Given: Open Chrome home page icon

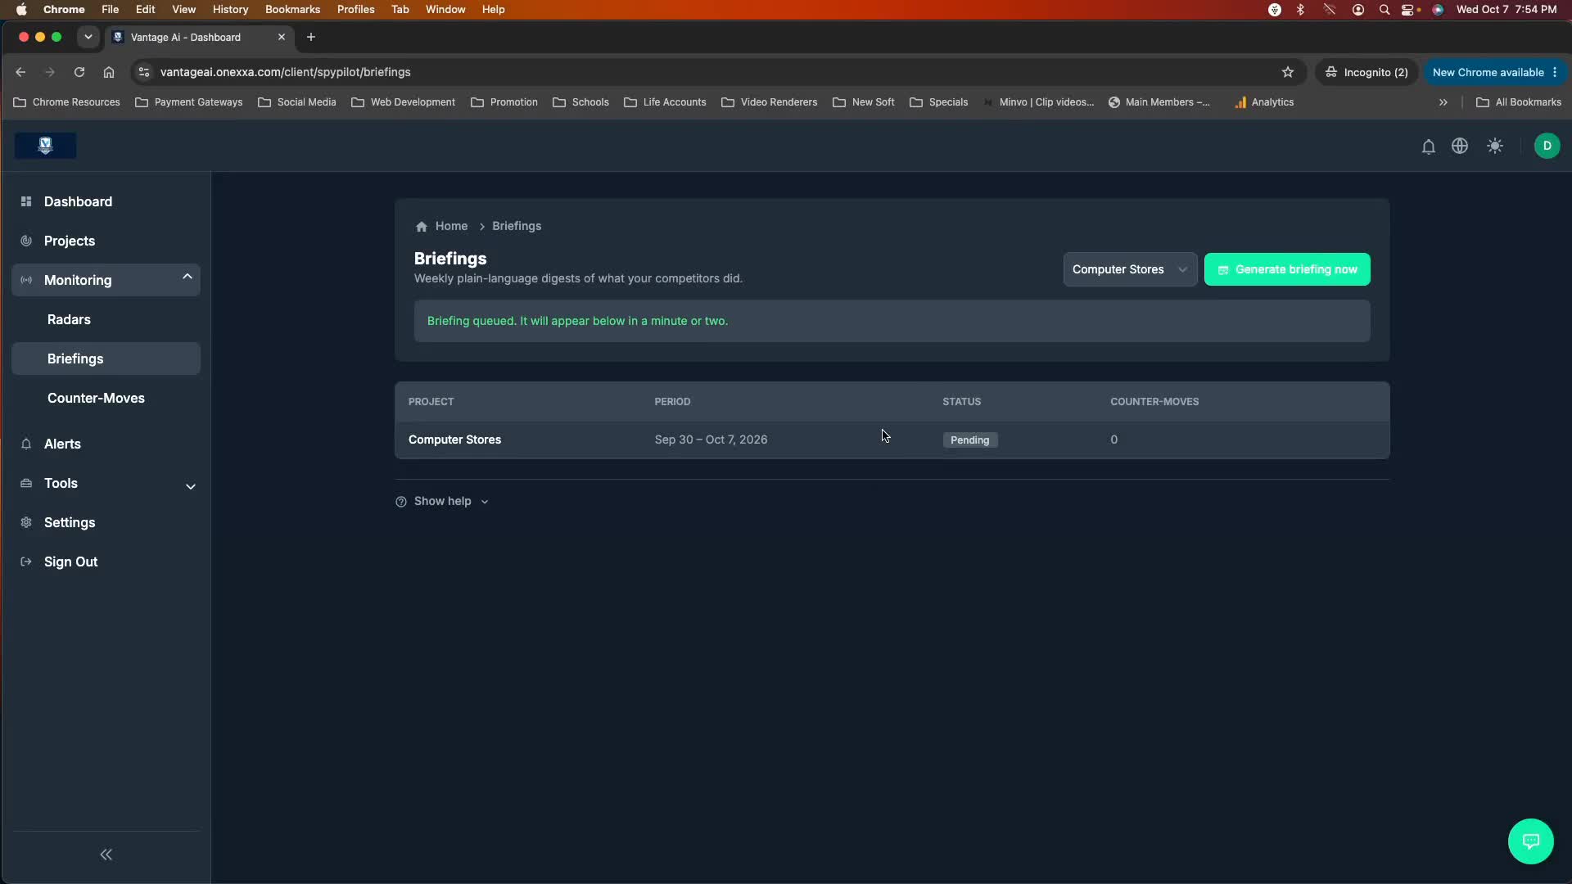Looking at the screenshot, I should point(109,72).
